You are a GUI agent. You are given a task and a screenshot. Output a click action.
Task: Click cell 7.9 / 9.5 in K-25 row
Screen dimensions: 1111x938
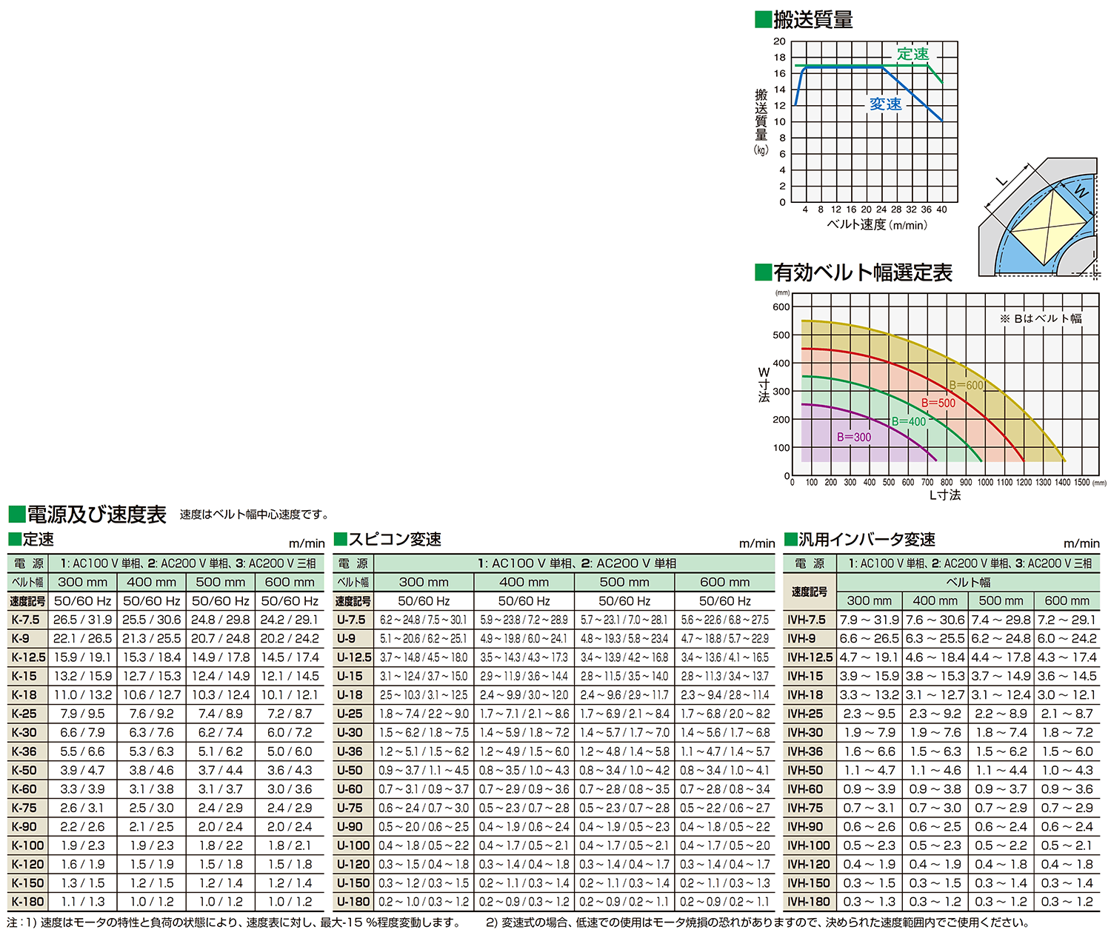83,714
